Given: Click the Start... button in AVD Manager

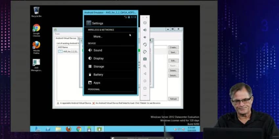Looking at the screenshot, I should (174, 52).
